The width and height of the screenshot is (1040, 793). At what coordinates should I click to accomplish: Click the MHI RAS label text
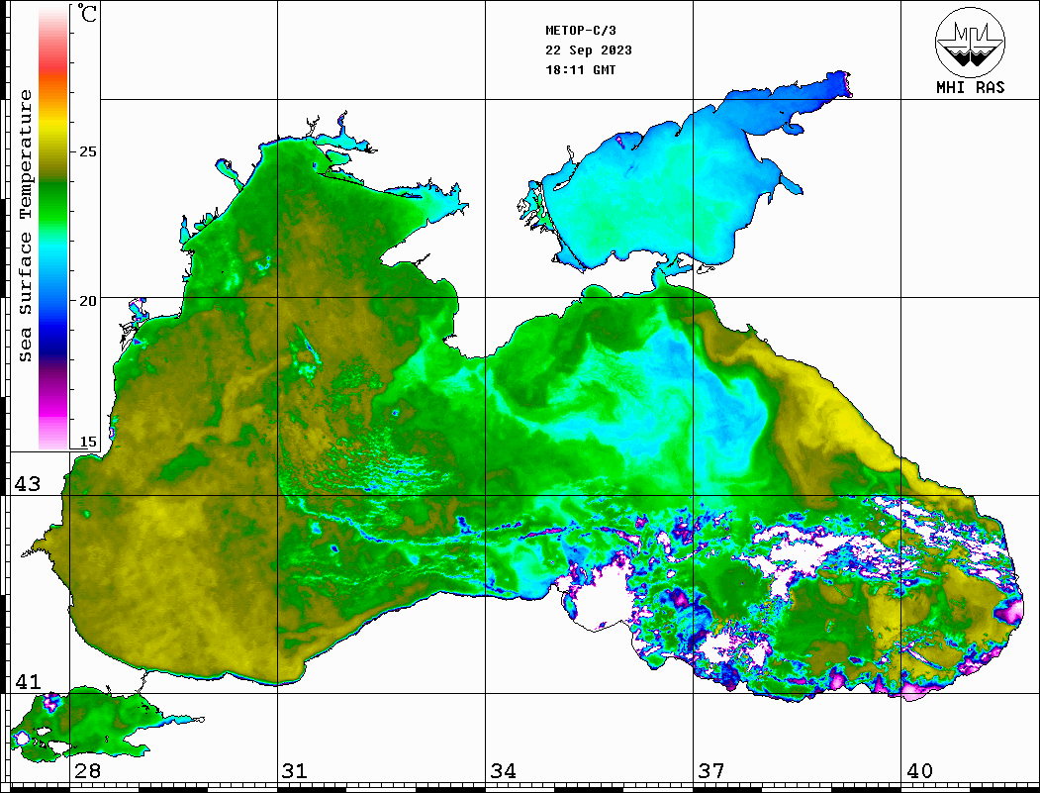pos(970,87)
